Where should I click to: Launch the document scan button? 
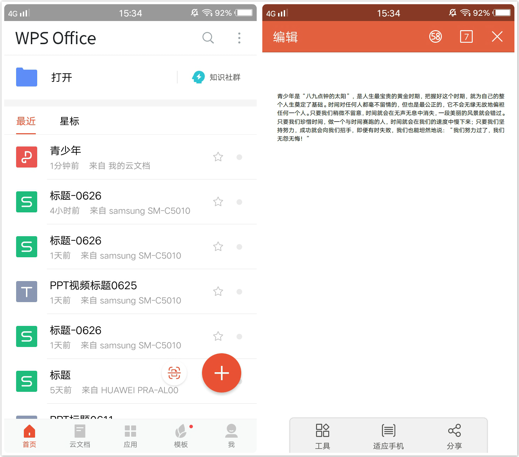pos(174,373)
